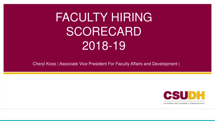Click the phrase Faculty Affairs in the subtitle
This screenshot has height=121, width=215.
[x=129, y=64]
